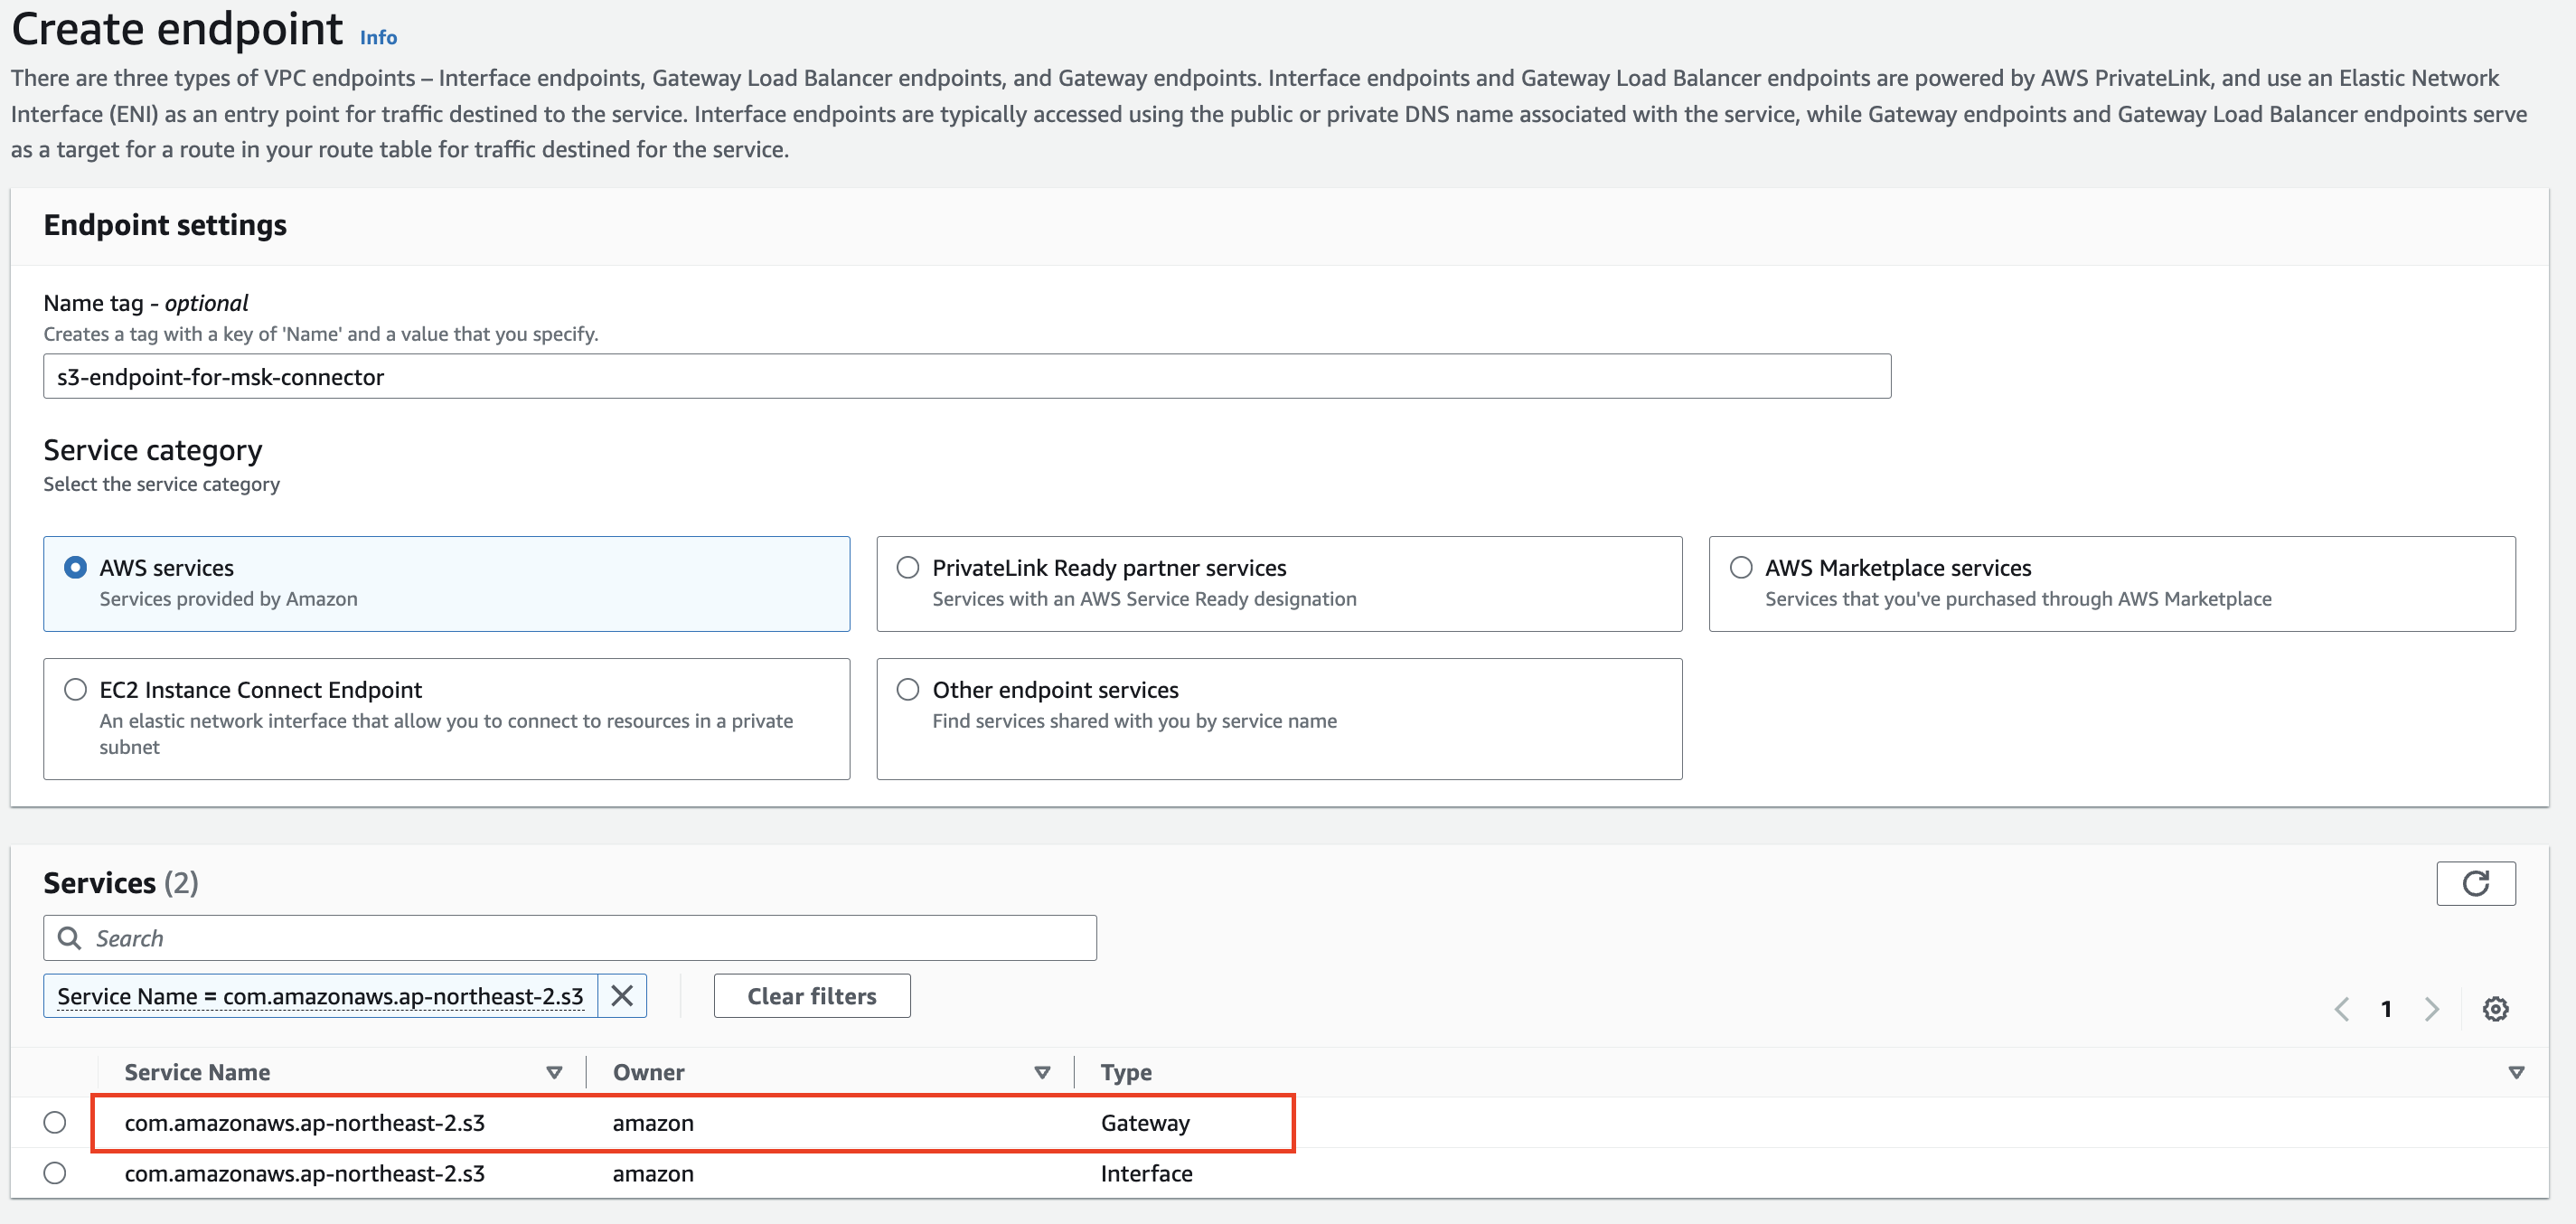Select Other endpoint services category

908,690
